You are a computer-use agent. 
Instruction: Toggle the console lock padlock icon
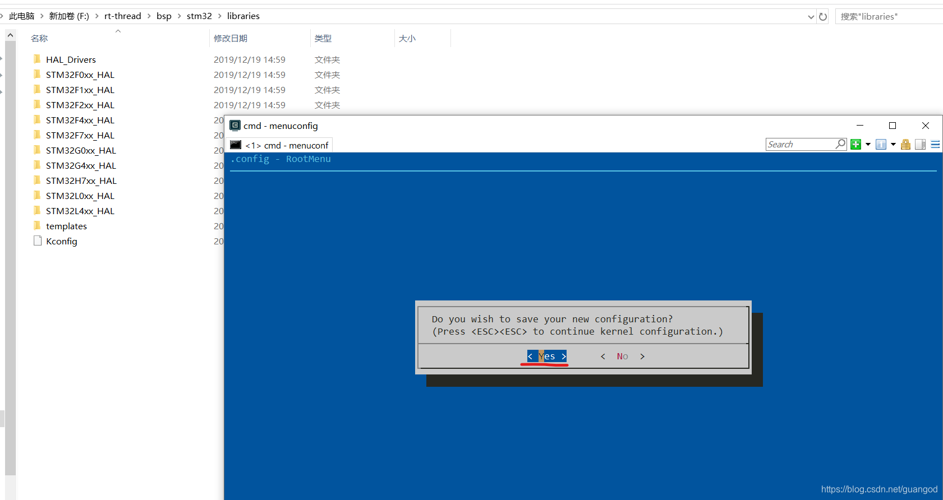click(905, 145)
